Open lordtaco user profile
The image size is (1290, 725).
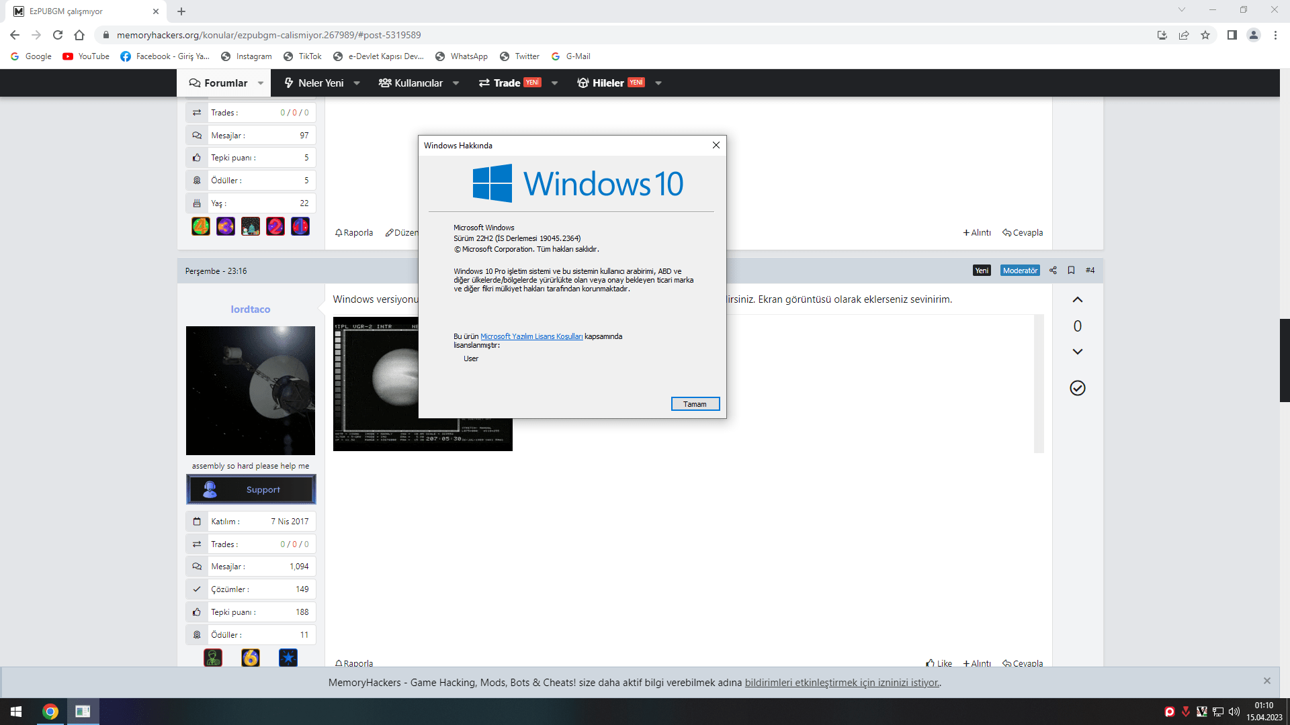tap(251, 309)
